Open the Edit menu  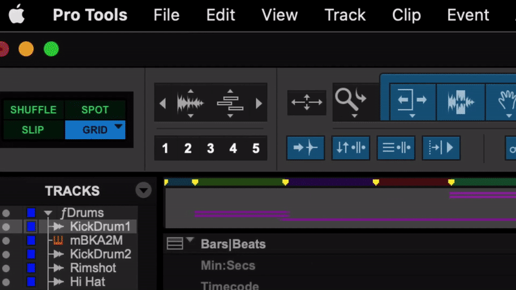pos(221,15)
